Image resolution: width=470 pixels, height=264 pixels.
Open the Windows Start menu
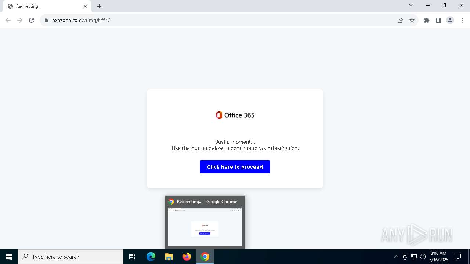tap(9, 257)
